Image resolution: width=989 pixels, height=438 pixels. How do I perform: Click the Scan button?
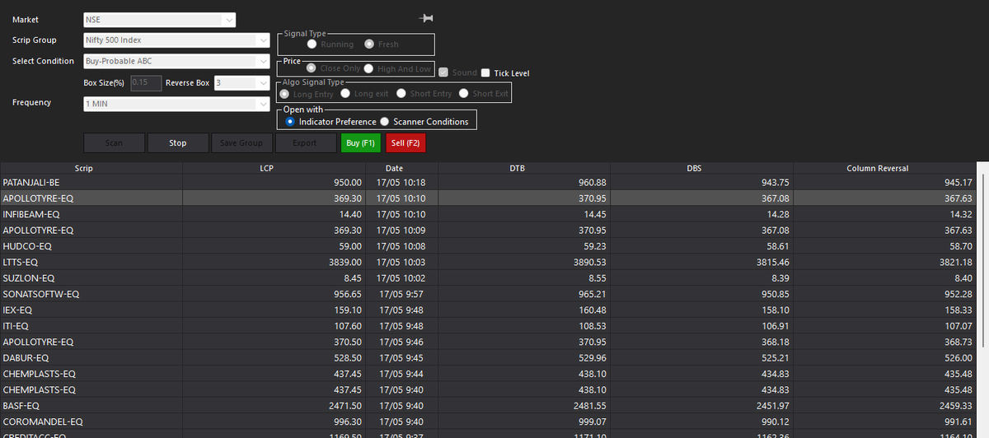point(114,143)
